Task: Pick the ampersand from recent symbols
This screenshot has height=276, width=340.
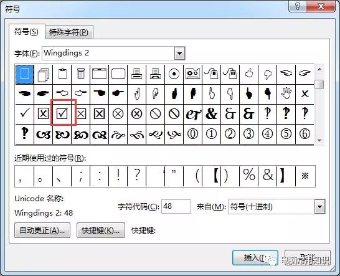Action: pyautogui.click(x=268, y=176)
